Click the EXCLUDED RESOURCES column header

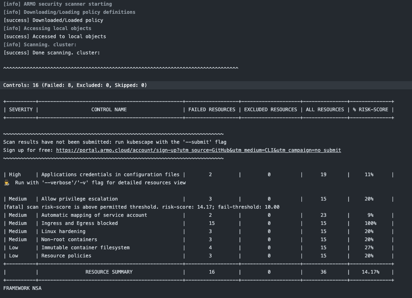click(x=270, y=110)
